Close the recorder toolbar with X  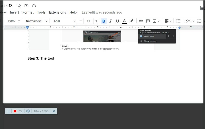(x=54, y=111)
